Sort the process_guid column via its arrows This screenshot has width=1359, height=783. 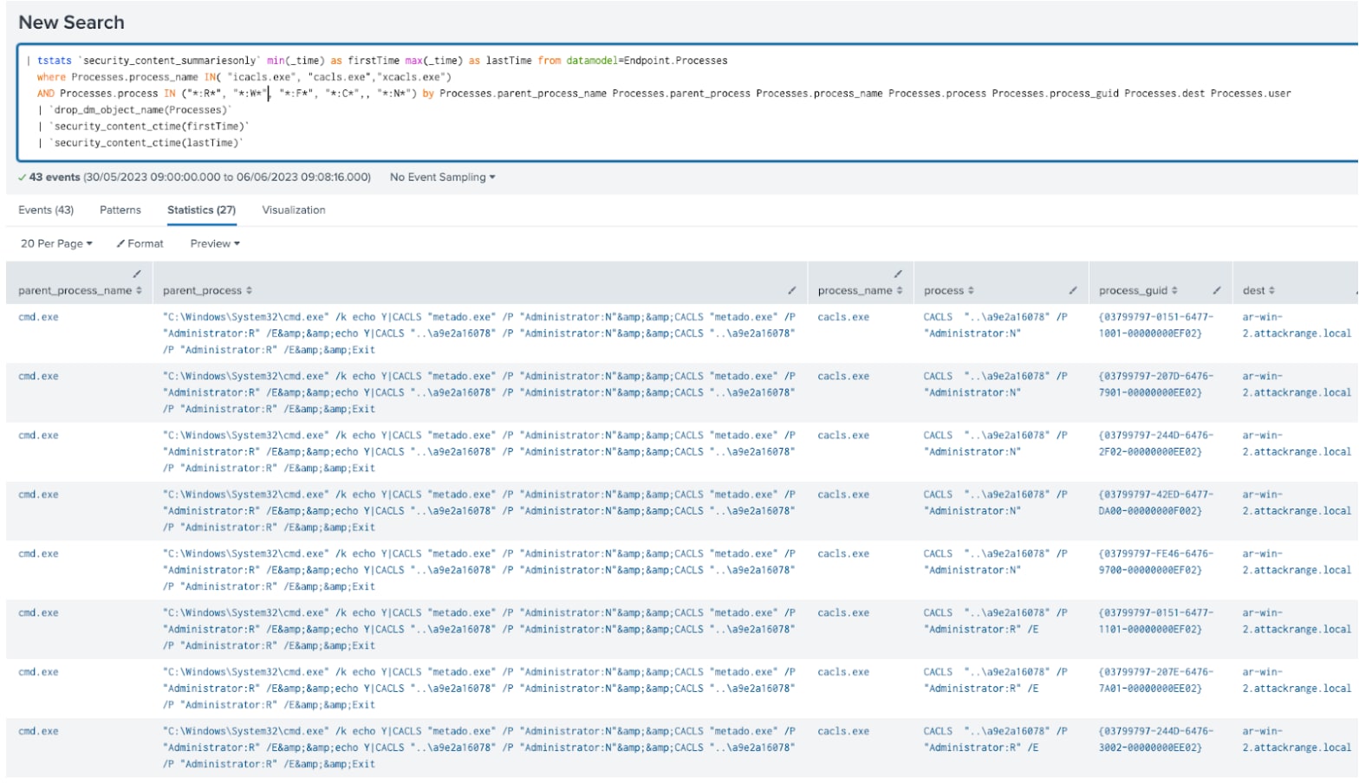click(x=1174, y=290)
